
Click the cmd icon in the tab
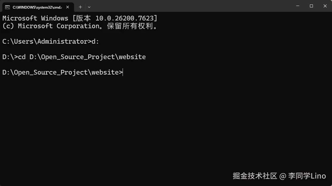[7, 7]
